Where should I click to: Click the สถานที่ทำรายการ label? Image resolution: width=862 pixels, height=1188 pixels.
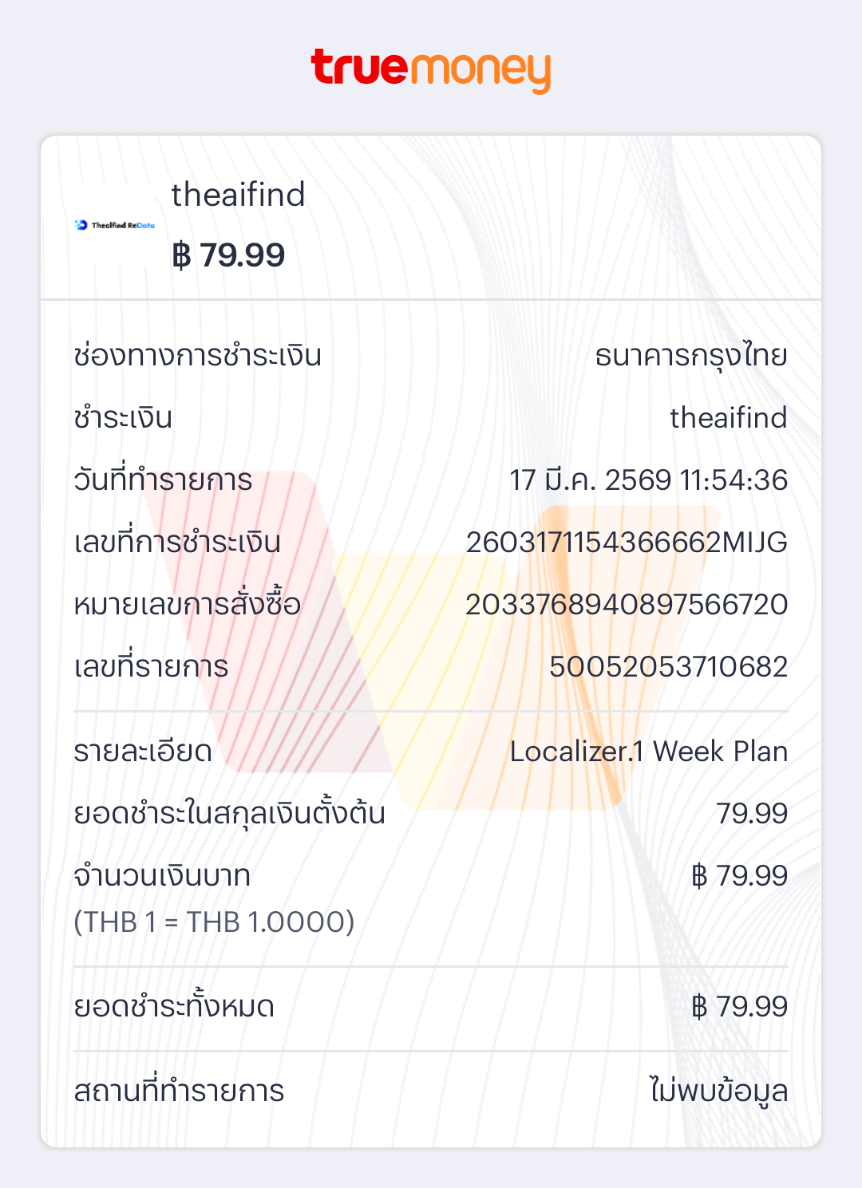pyautogui.click(x=179, y=1091)
